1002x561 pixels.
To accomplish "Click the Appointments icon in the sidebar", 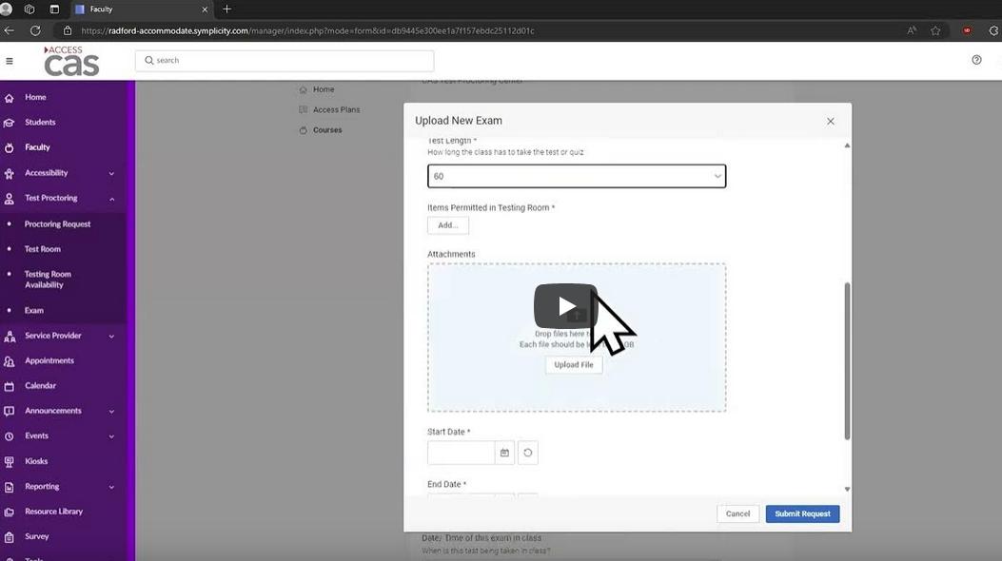I will [9, 361].
